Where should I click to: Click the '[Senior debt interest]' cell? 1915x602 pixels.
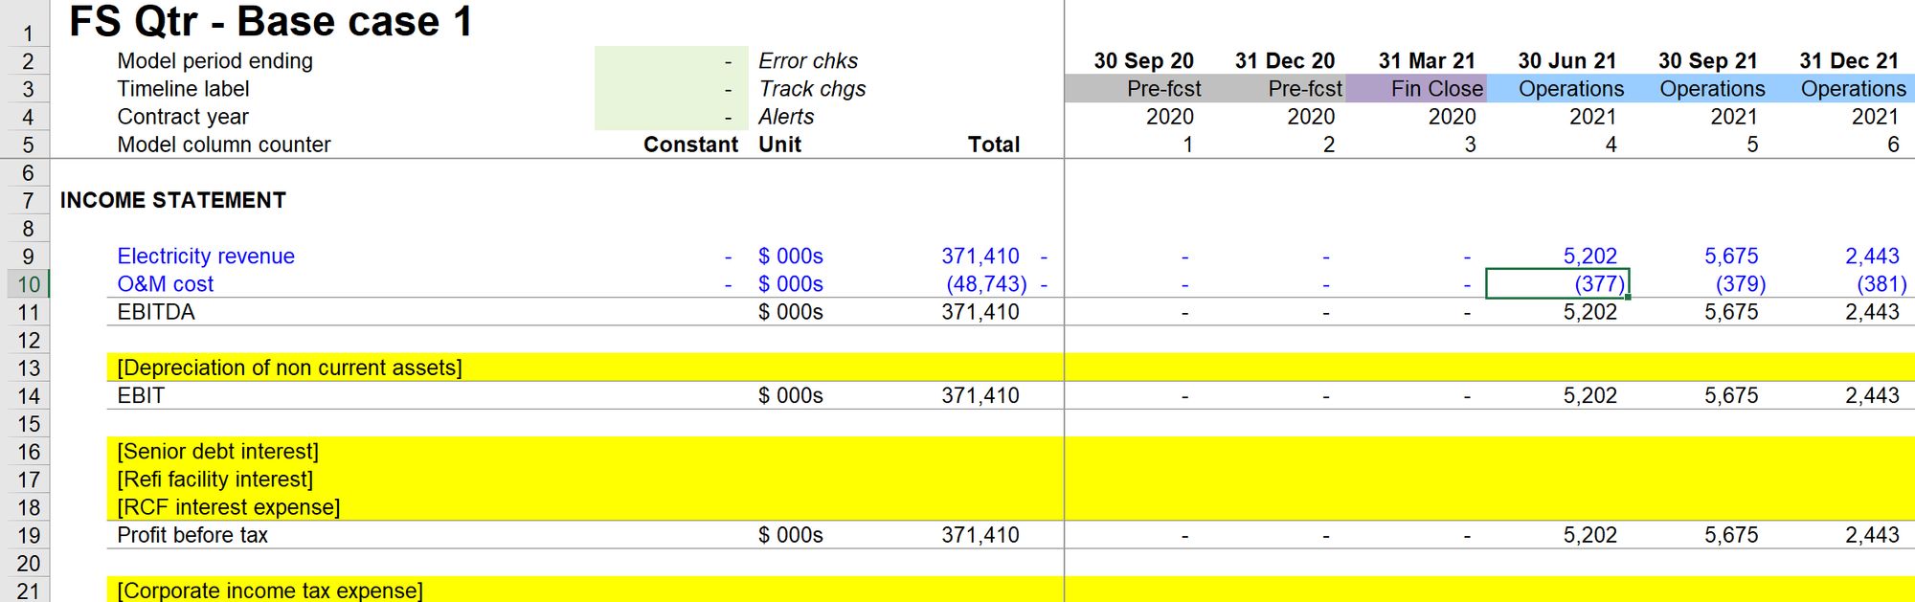[x=217, y=452]
